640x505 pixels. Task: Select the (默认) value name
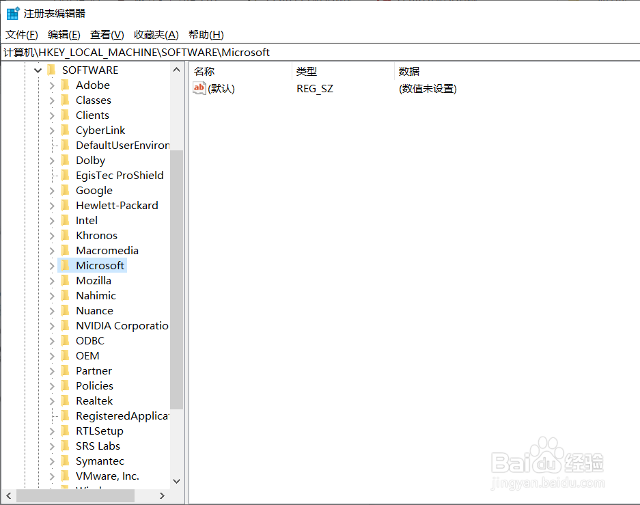(x=221, y=89)
